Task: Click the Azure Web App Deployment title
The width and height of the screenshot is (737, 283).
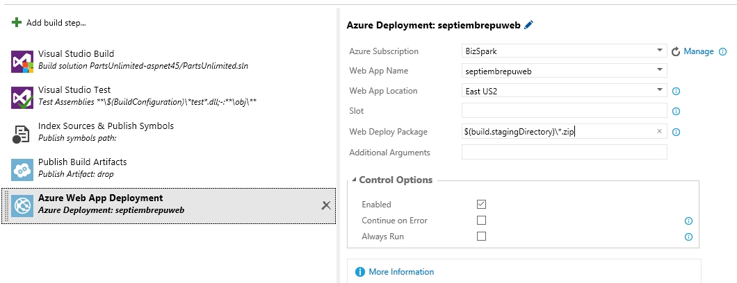Action: (101, 198)
